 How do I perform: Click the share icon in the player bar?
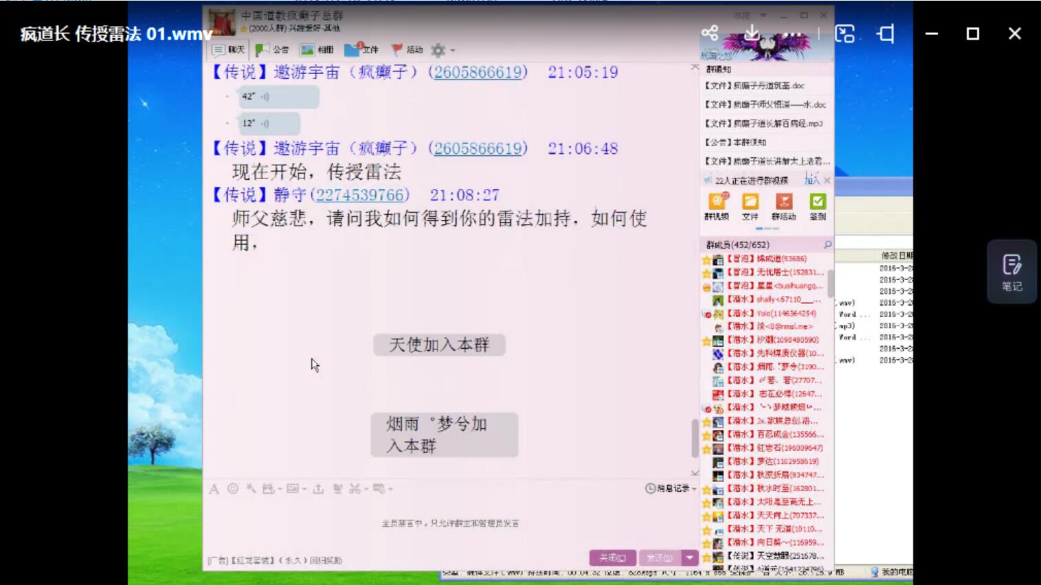click(x=710, y=33)
